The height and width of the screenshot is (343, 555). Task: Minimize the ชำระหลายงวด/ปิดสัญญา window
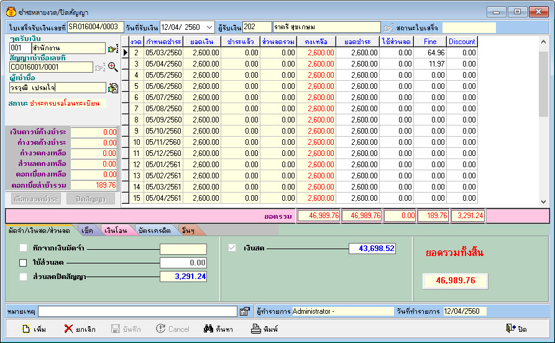496,12
